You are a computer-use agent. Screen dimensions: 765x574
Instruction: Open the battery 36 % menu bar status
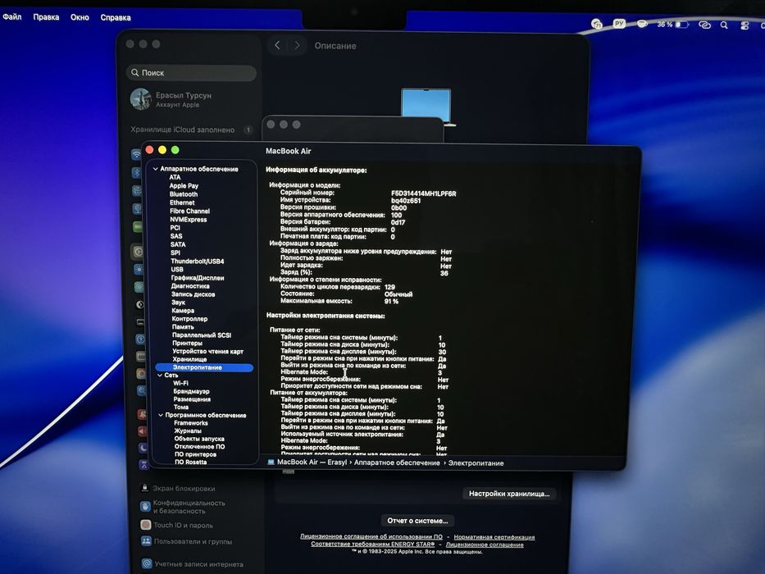point(673,24)
